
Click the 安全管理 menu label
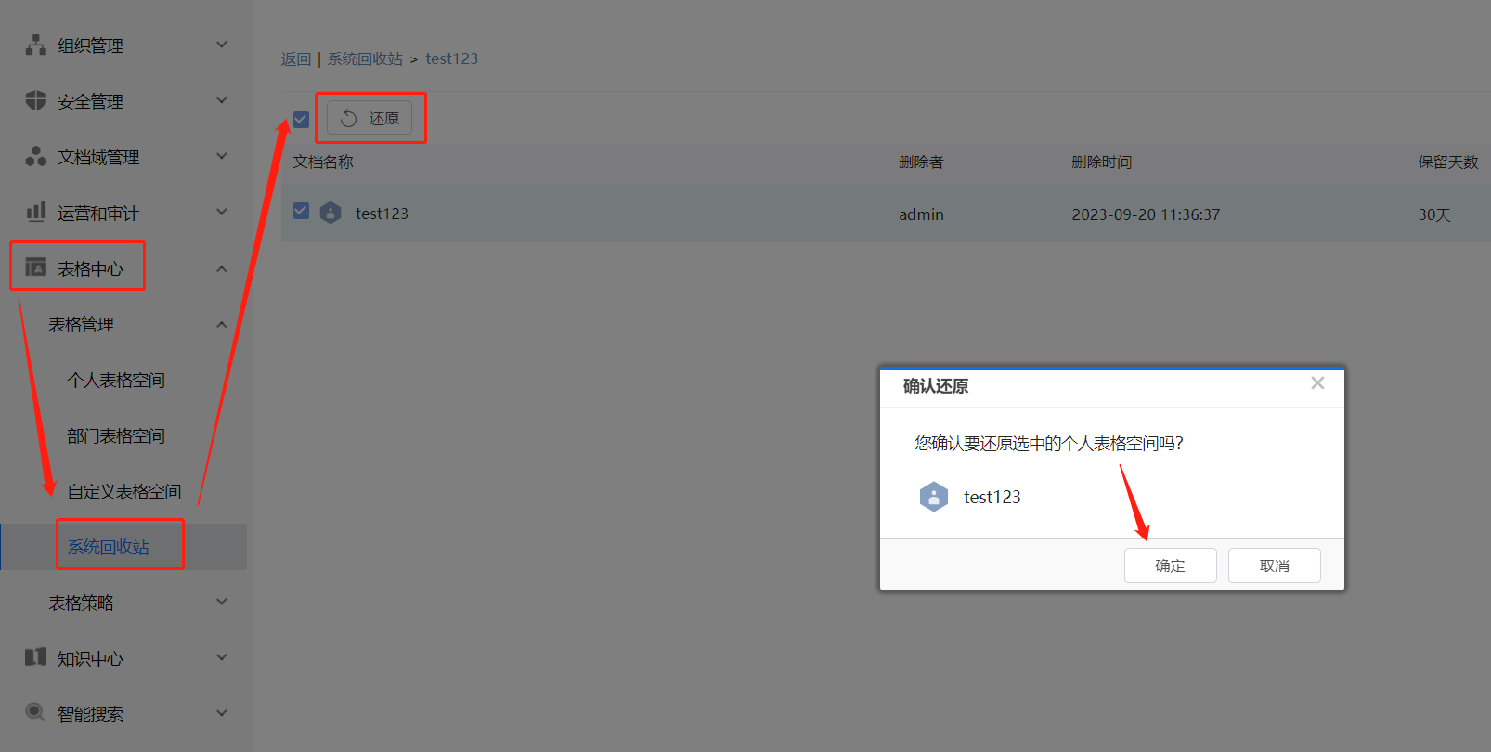[90, 101]
